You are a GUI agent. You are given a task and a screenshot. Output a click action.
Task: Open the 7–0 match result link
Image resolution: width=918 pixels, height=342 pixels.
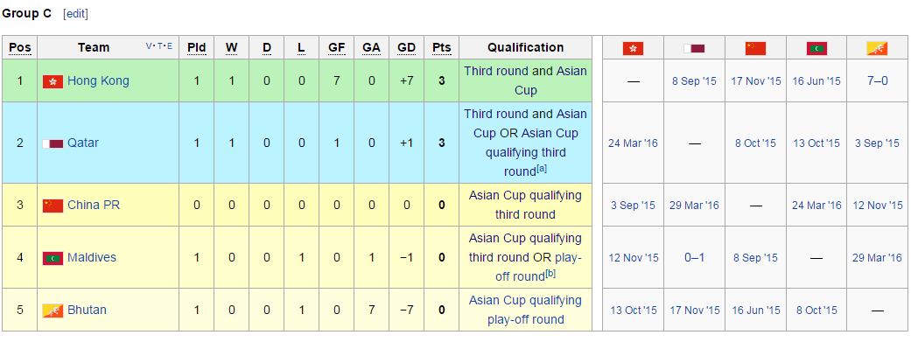click(x=877, y=80)
